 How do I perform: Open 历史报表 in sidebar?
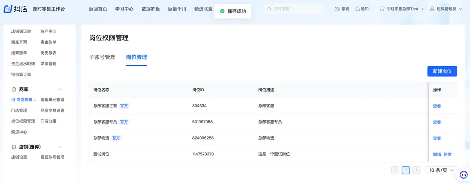click(x=49, y=53)
